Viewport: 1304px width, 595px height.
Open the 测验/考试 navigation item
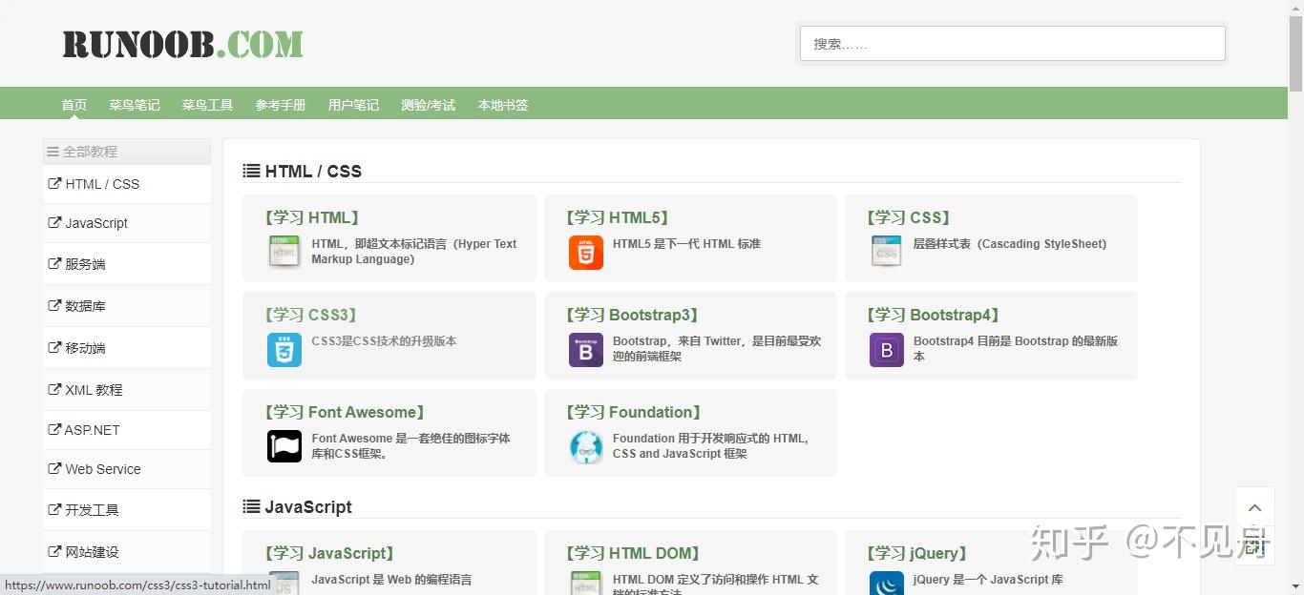(429, 105)
